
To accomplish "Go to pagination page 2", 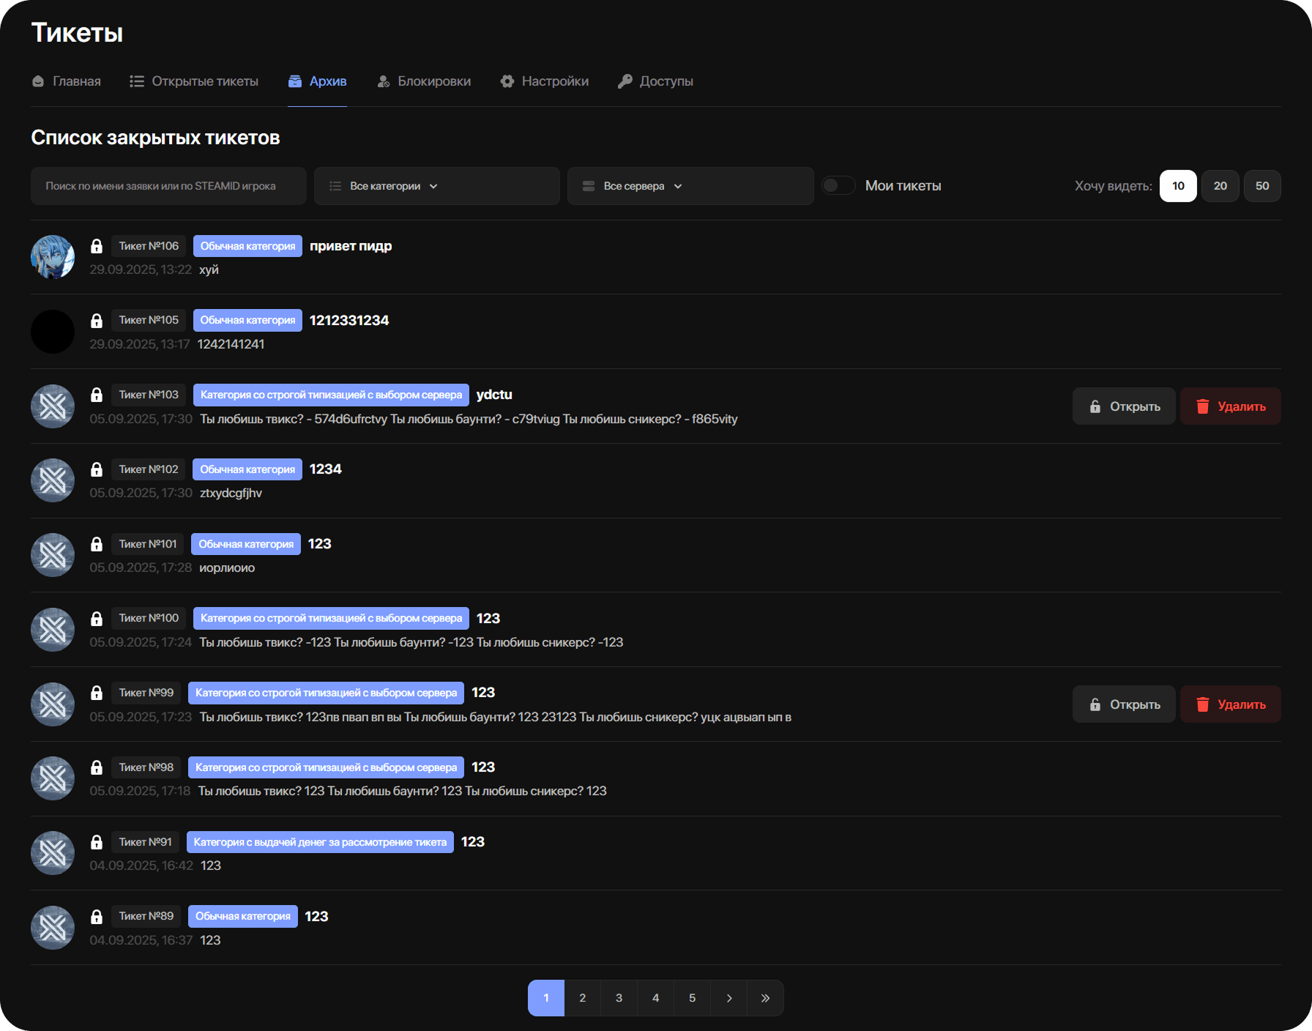I will click(x=583, y=998).
